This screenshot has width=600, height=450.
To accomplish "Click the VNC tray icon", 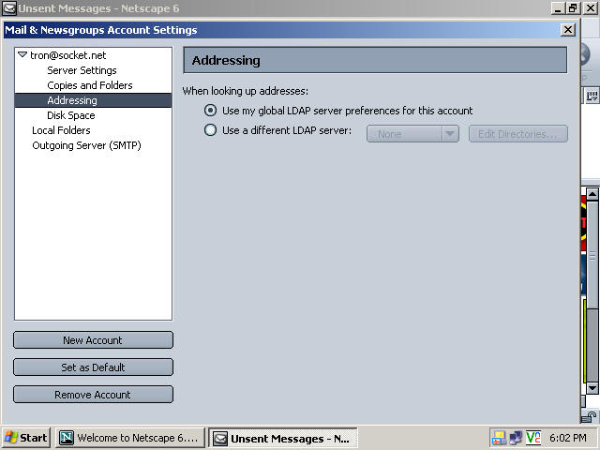I will tap(533, 438).
